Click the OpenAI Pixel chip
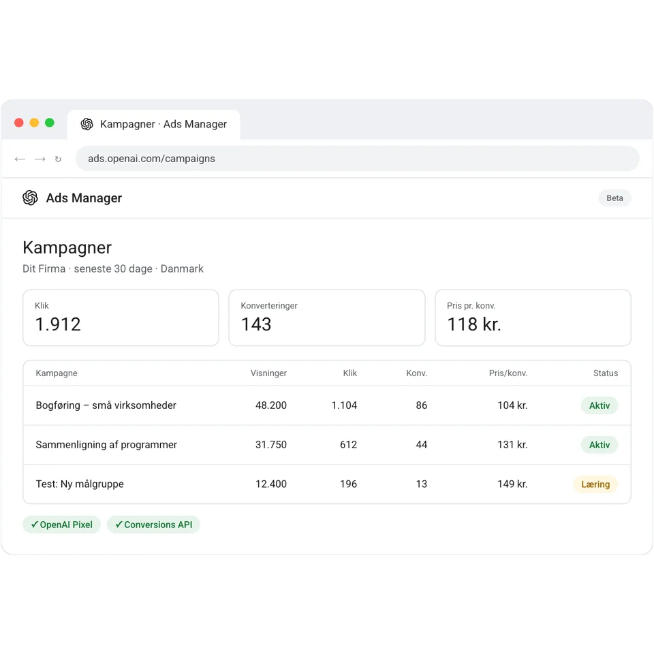The height and width of the screenshot is (654, 654). tap(62, 525)
